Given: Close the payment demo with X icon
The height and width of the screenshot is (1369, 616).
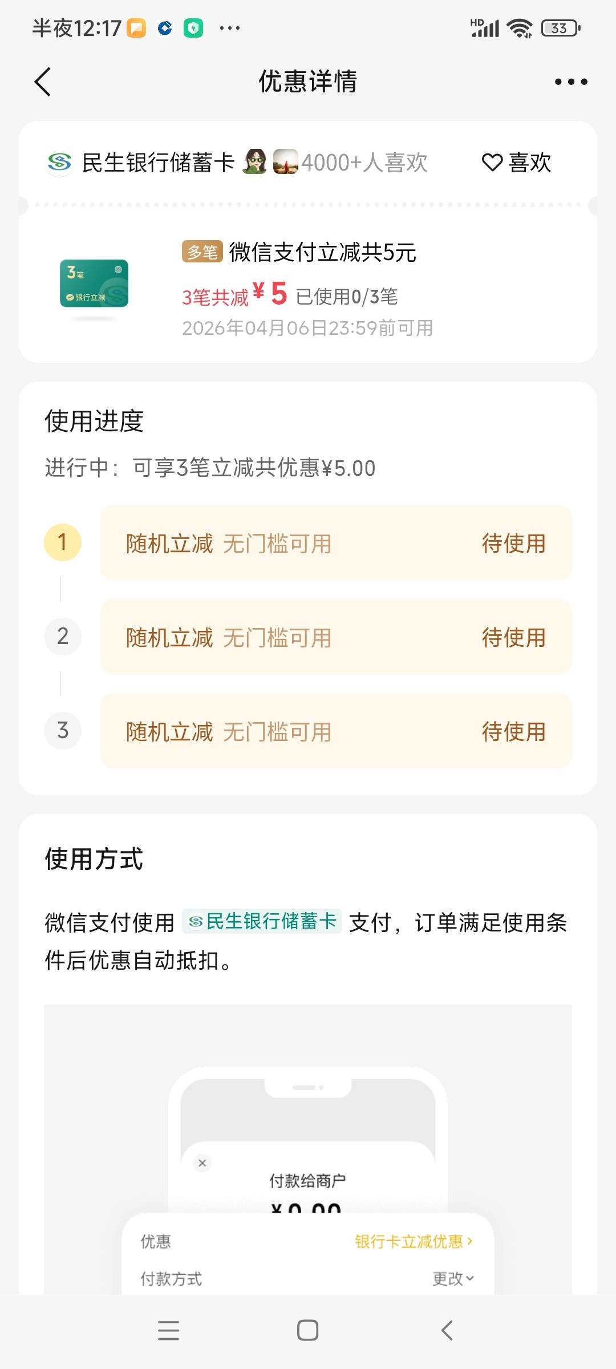Looking at the screenshot, I should [x=202, y=1163].
